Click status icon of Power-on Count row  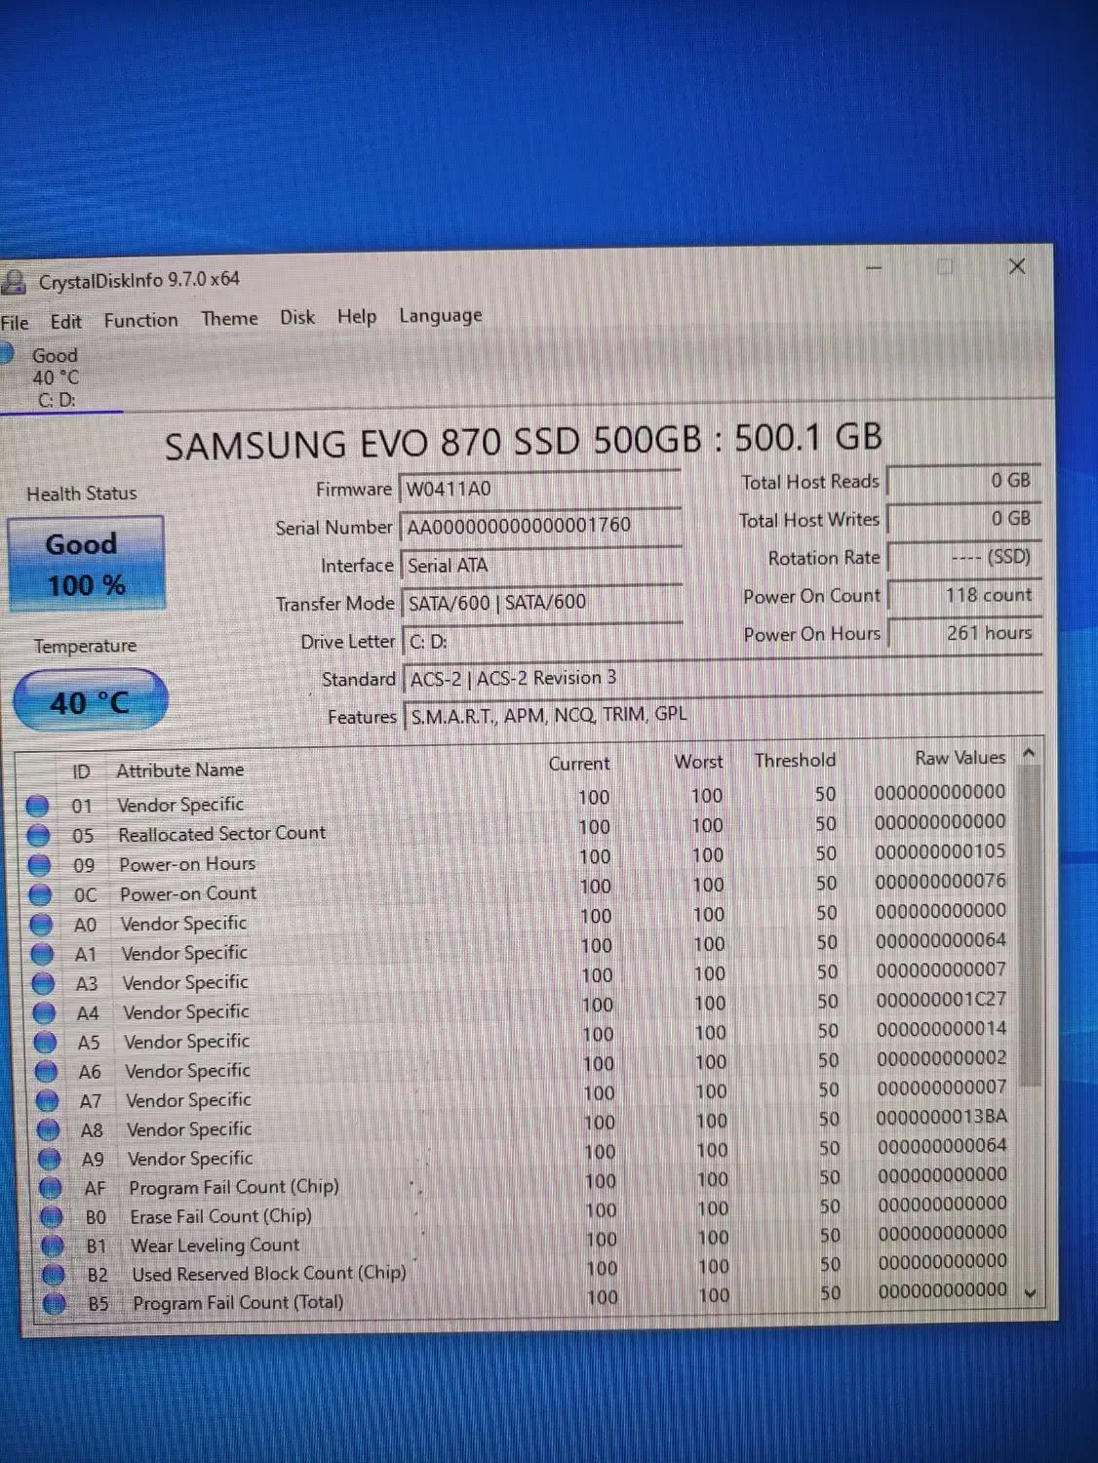click(x=40, y=894)
